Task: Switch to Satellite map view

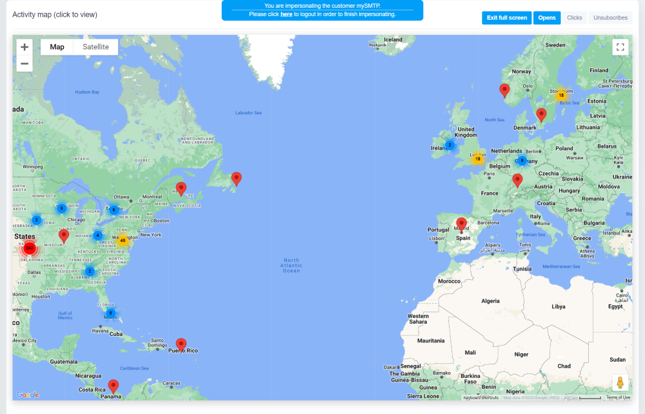Action: pyautogui.click(x=95, y=47)
